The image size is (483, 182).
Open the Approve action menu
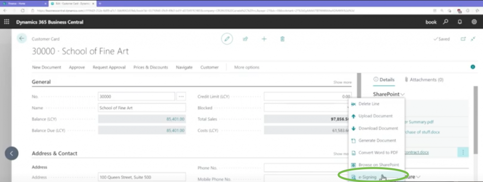[77, 67]
